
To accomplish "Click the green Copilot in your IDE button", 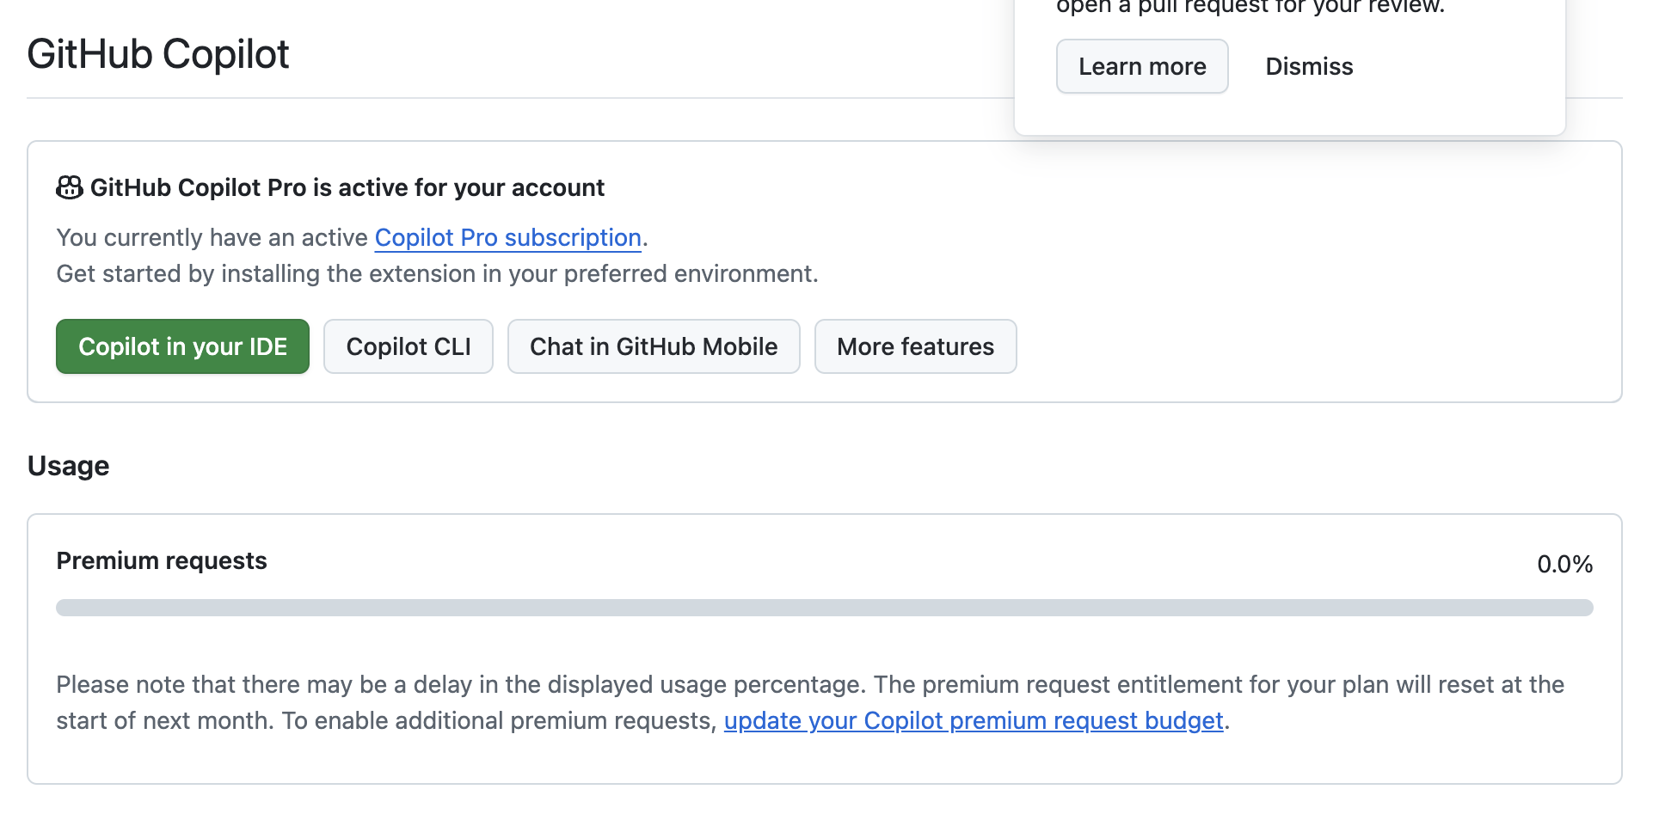I will click(x=182, y=346).
